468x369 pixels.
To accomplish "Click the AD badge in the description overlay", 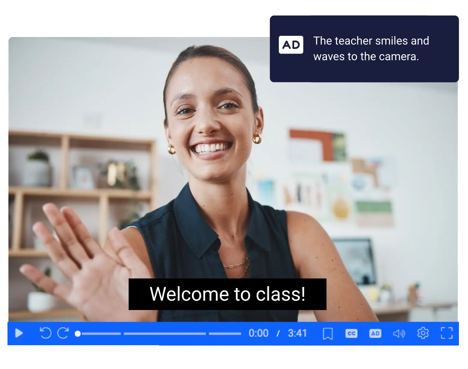I will [291, 44].
